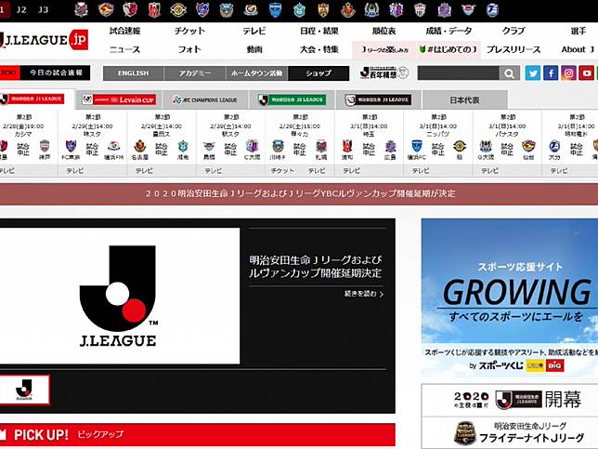The width and height of the screenshot is (598, 449).
Task: Open クラブ menu item
Action: pyautogui.click(x=513, y=31)
